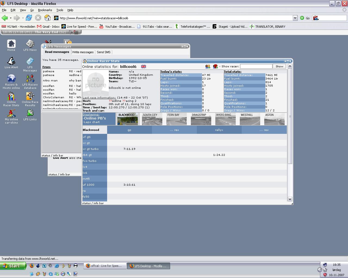Open the Last race information link
This screenshot has height=278, width=348.
pyautogui.click(x=99, y=97)
